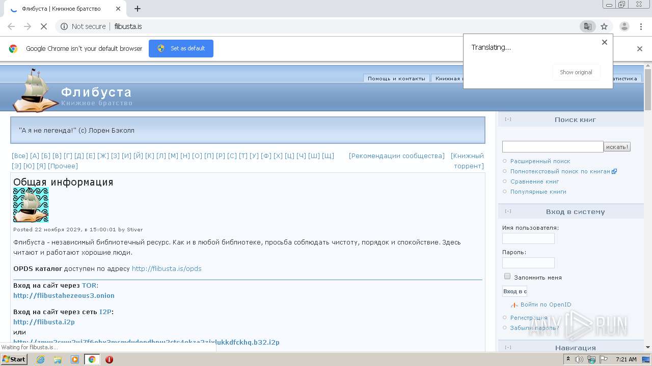Screen dimensions: 652x366
Task: Click Show original in translate popup
Action: coord(576,72)
